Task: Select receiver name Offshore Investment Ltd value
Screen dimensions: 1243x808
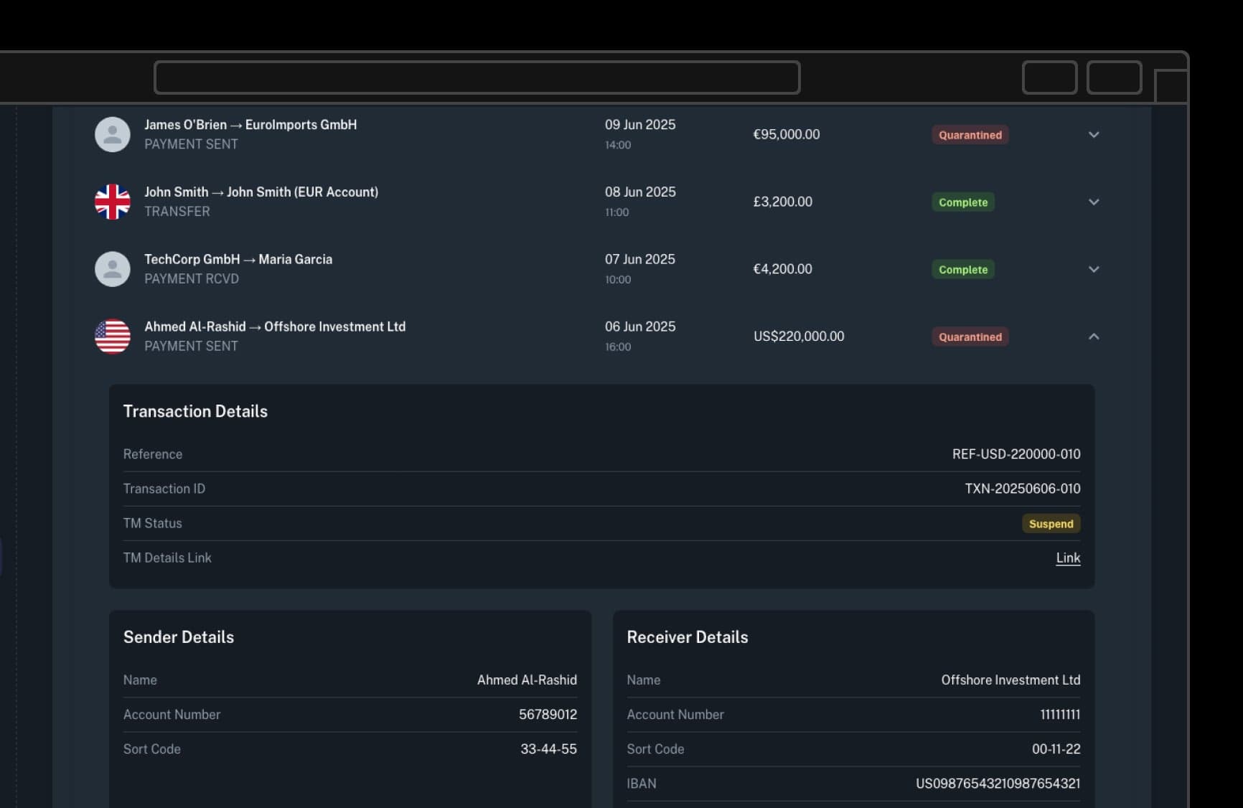Action: tap(1010, 680)
